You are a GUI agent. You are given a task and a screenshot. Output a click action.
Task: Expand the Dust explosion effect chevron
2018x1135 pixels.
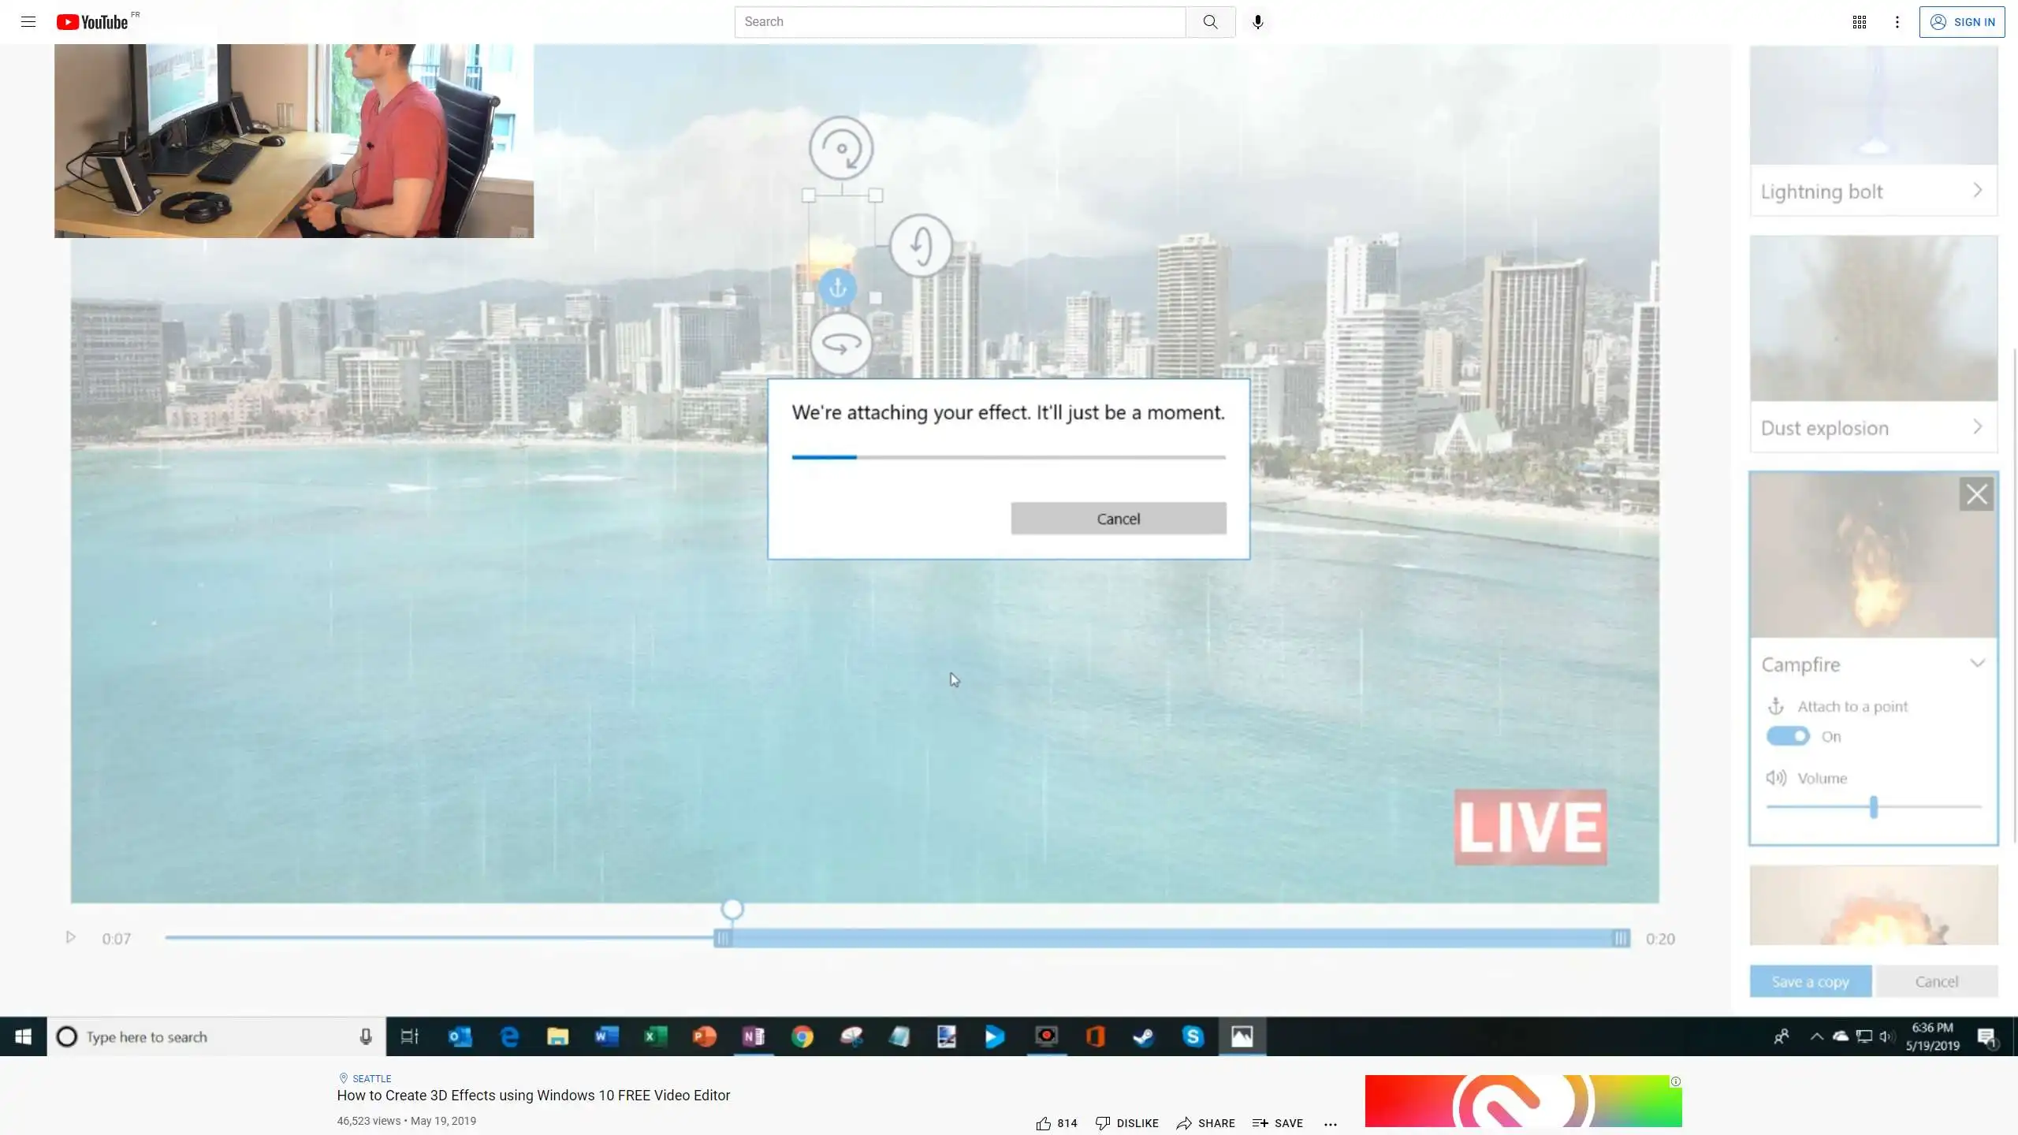(1977, 427)
